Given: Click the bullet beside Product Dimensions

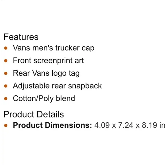Looking at the screenshot, I should coord(6,125).
